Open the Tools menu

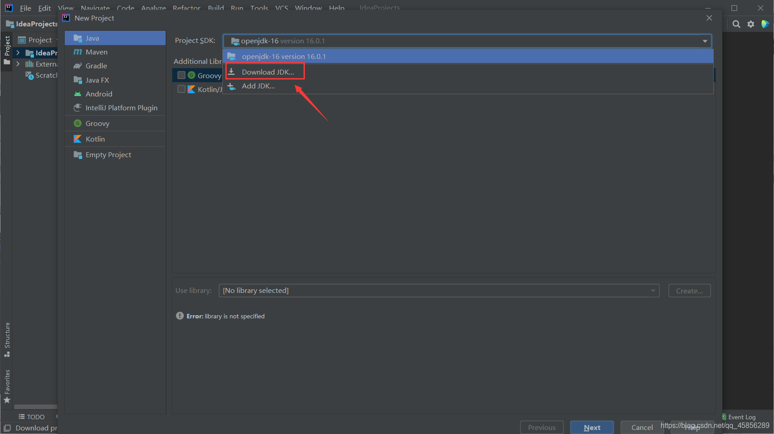(259, 8)
